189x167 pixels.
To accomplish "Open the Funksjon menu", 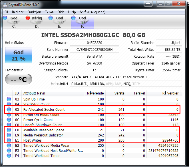I will (x=34, y=12).
